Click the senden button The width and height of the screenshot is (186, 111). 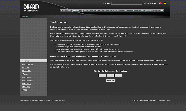pos(110,80)
